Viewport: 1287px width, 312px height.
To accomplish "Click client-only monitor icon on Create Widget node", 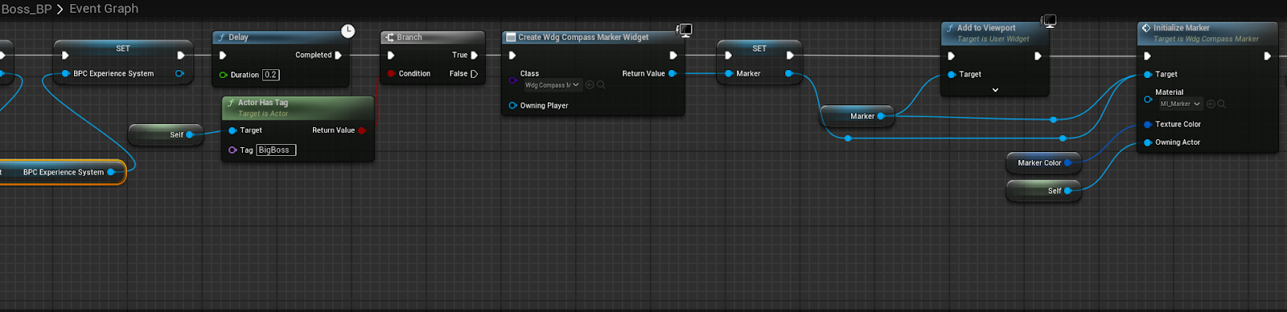I will pyautogui.click(x=684, y=30).
